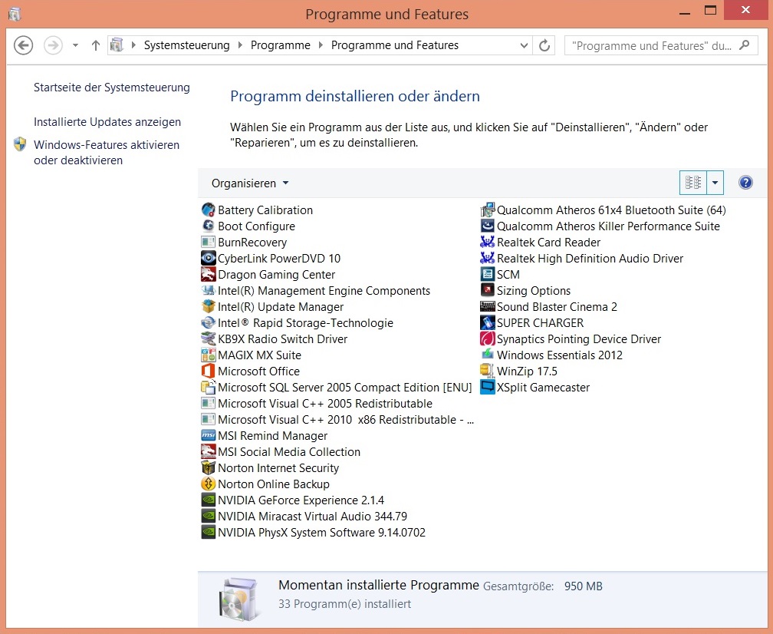Click the installed programs disc thumbnail
This screenshot has height=634, width=773.
239,599
